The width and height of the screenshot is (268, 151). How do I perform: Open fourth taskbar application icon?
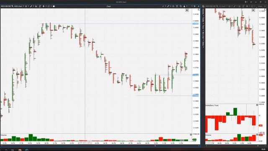pyautogui.click(x=27, y=150)
